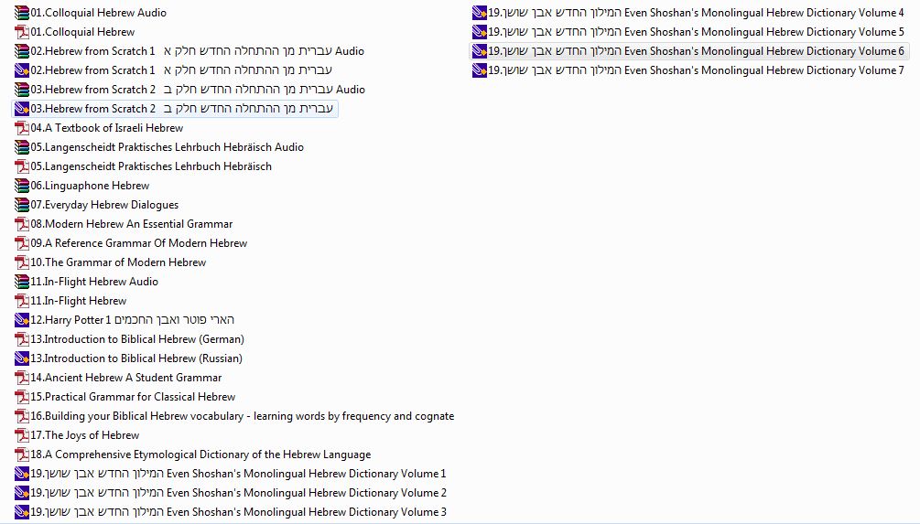The image size is (920, 524).
Task: Select Building your Biblical Hebrew vocabulary file
Action: tap(242, 416)
